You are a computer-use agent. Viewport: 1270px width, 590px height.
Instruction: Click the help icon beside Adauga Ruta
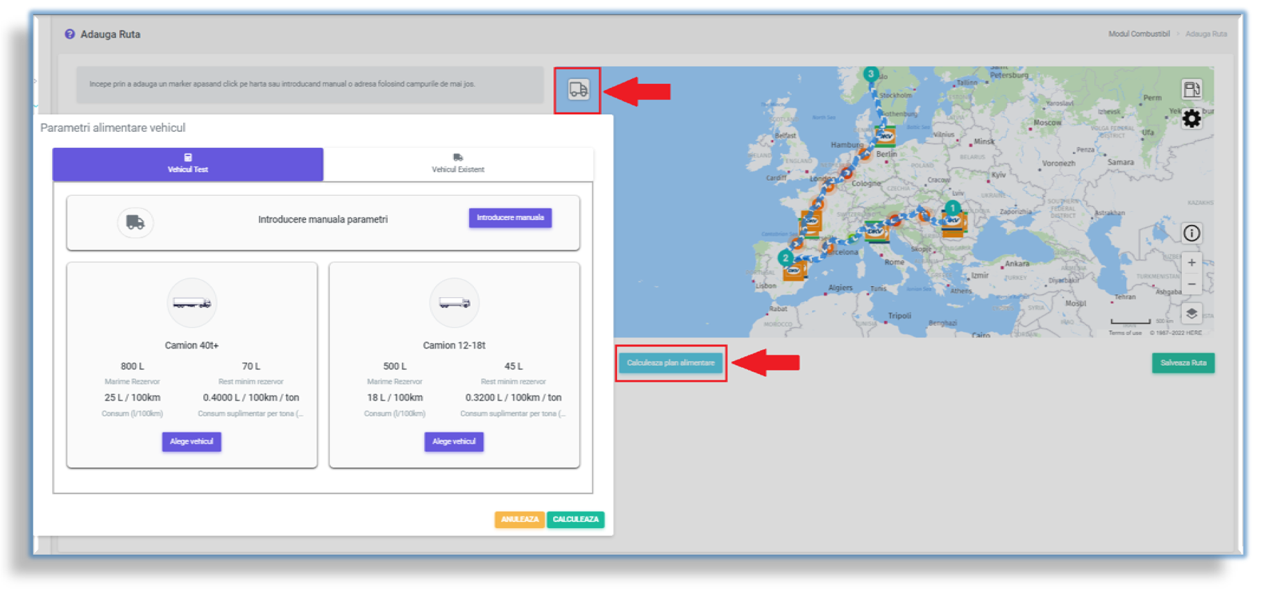coord(69,34)
